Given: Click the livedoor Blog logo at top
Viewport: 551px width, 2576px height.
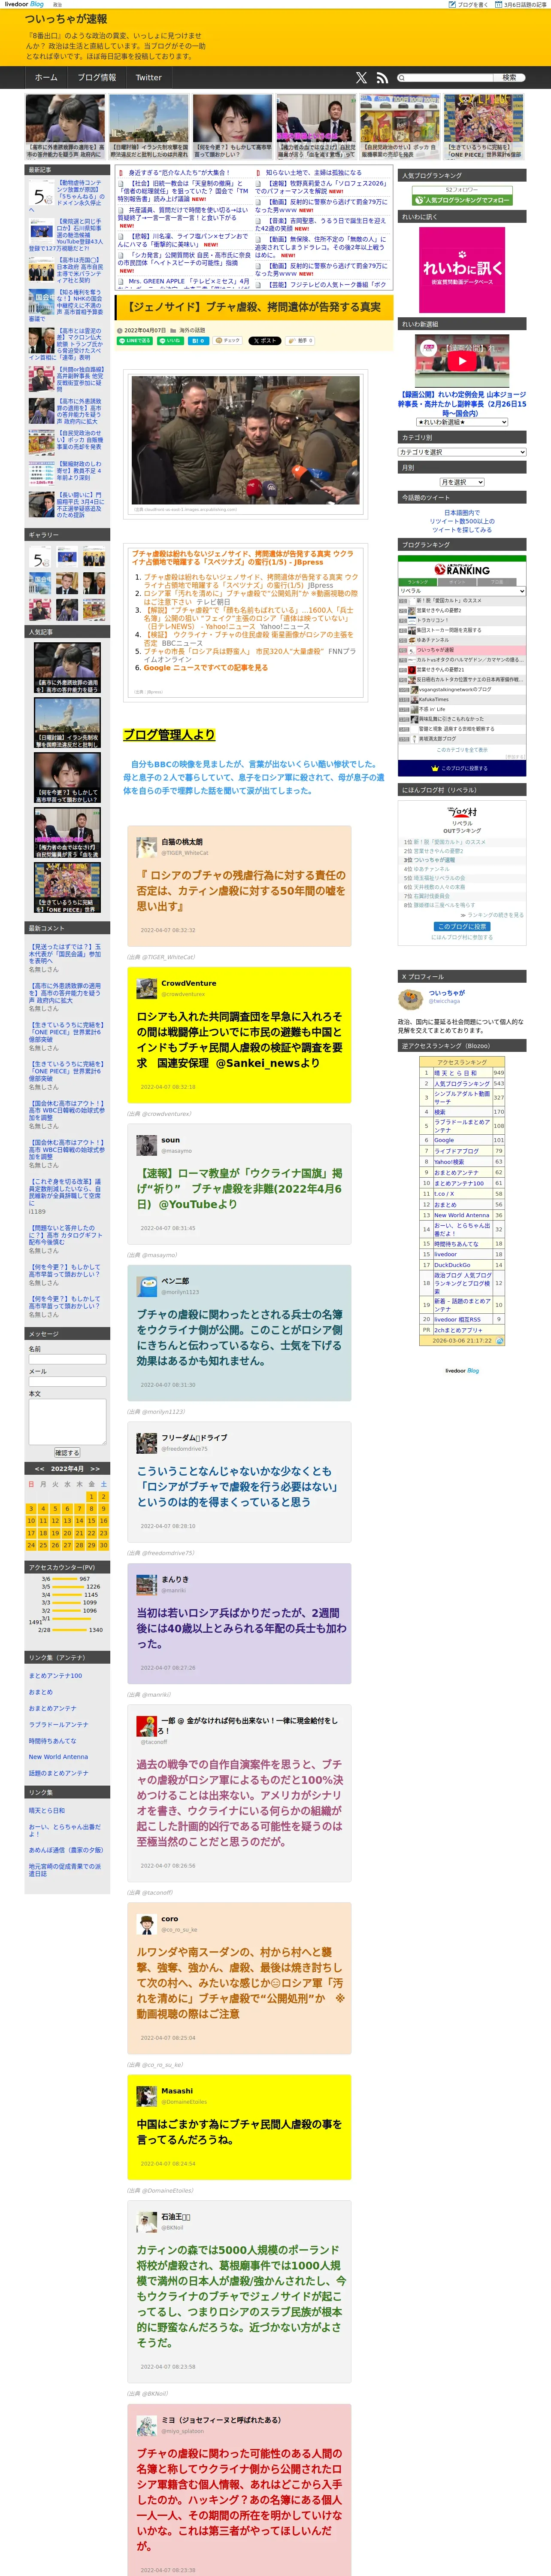Looking at the screenshot, I should 24,4.
